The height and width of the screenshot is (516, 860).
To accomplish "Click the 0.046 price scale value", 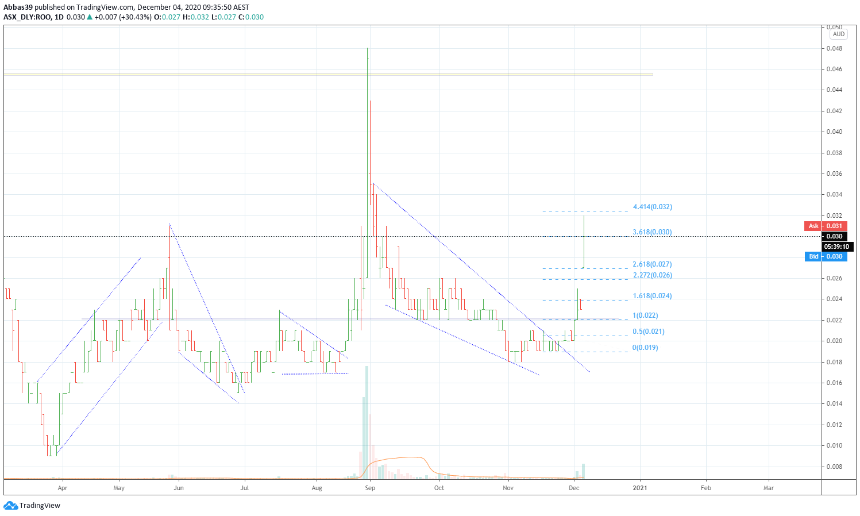I will pos(834,69).
